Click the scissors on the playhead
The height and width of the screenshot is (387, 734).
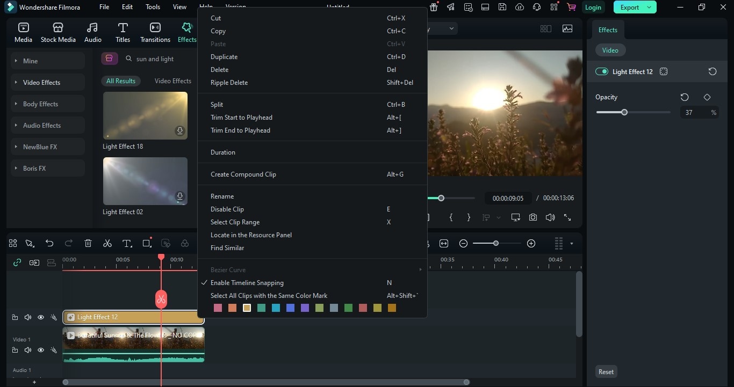pyautogui.click(x=161, y=299)
